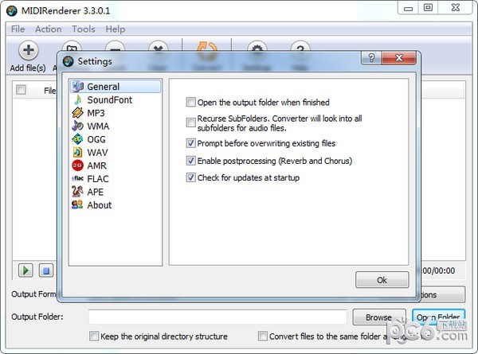
Task: Click the OGG format icon
Action: pos(77,139)
